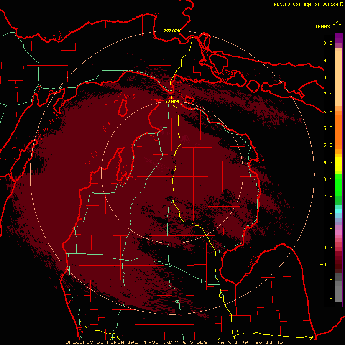Image resolution: width=345 pixels, height=345 pixels.
Task: Click the 7.4 scale value
Action: click(328, 94)
